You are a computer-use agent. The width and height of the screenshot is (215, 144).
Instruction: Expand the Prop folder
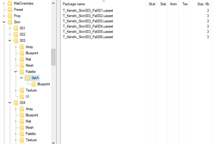(x=4, y=16)
